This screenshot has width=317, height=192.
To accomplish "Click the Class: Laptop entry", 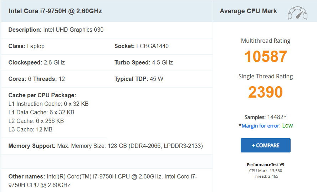I will (26, 46).
